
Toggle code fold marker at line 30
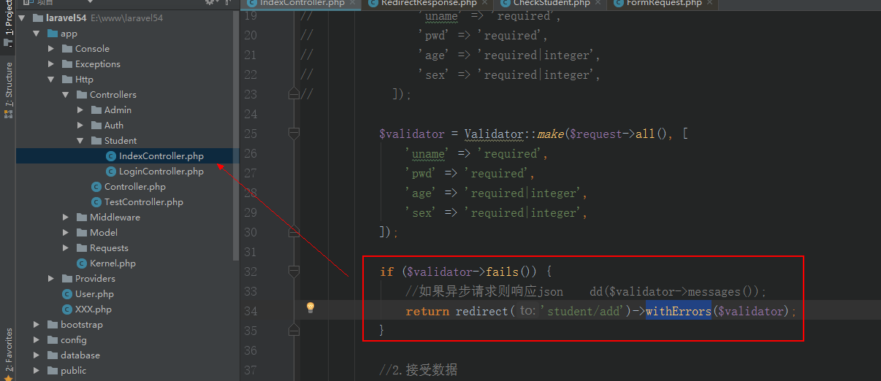tap(294, 232)
